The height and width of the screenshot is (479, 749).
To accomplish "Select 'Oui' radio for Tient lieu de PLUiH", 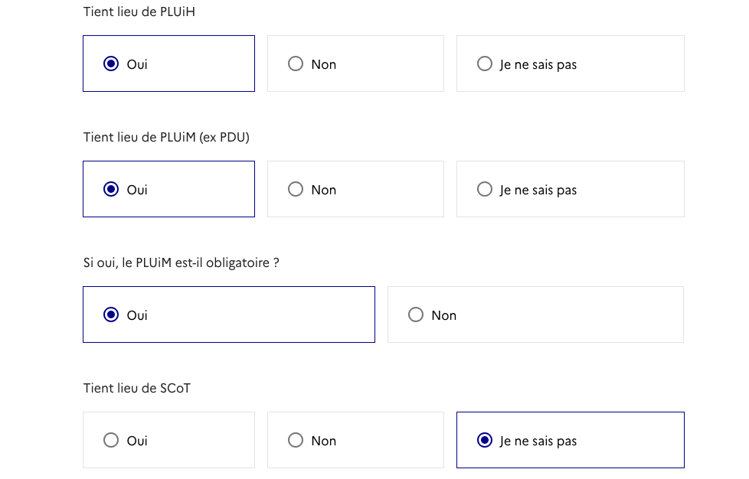I will [x=111, y=64].
